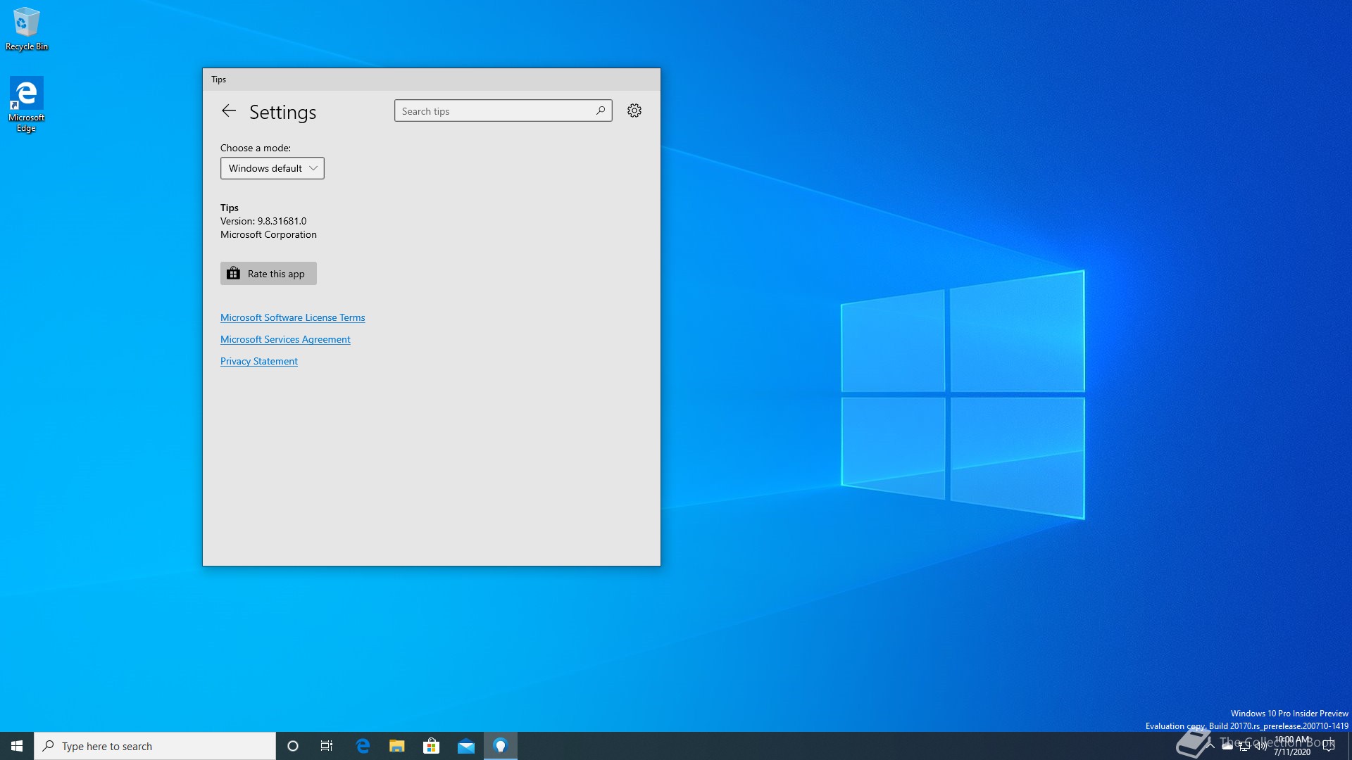Select the Recycle Bin desktop icon
Image resolution: width=1352 pixels, height=760 pixels.
coord(27,29)
